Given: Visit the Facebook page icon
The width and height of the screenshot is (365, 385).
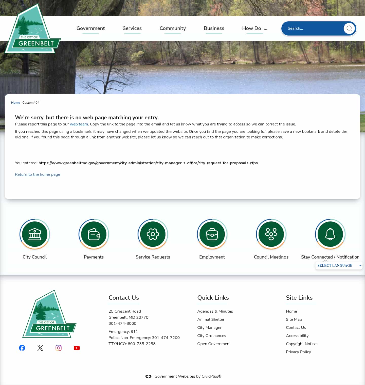Looking at the screenshot, I should click(22, 348).
